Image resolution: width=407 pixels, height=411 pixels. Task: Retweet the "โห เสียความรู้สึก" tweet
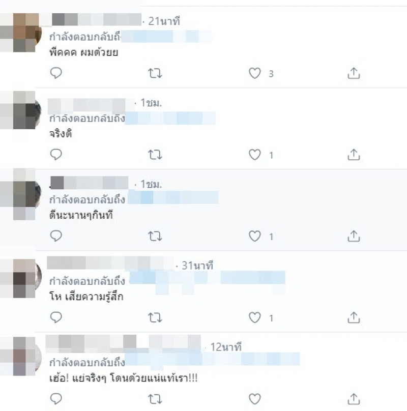155,318
